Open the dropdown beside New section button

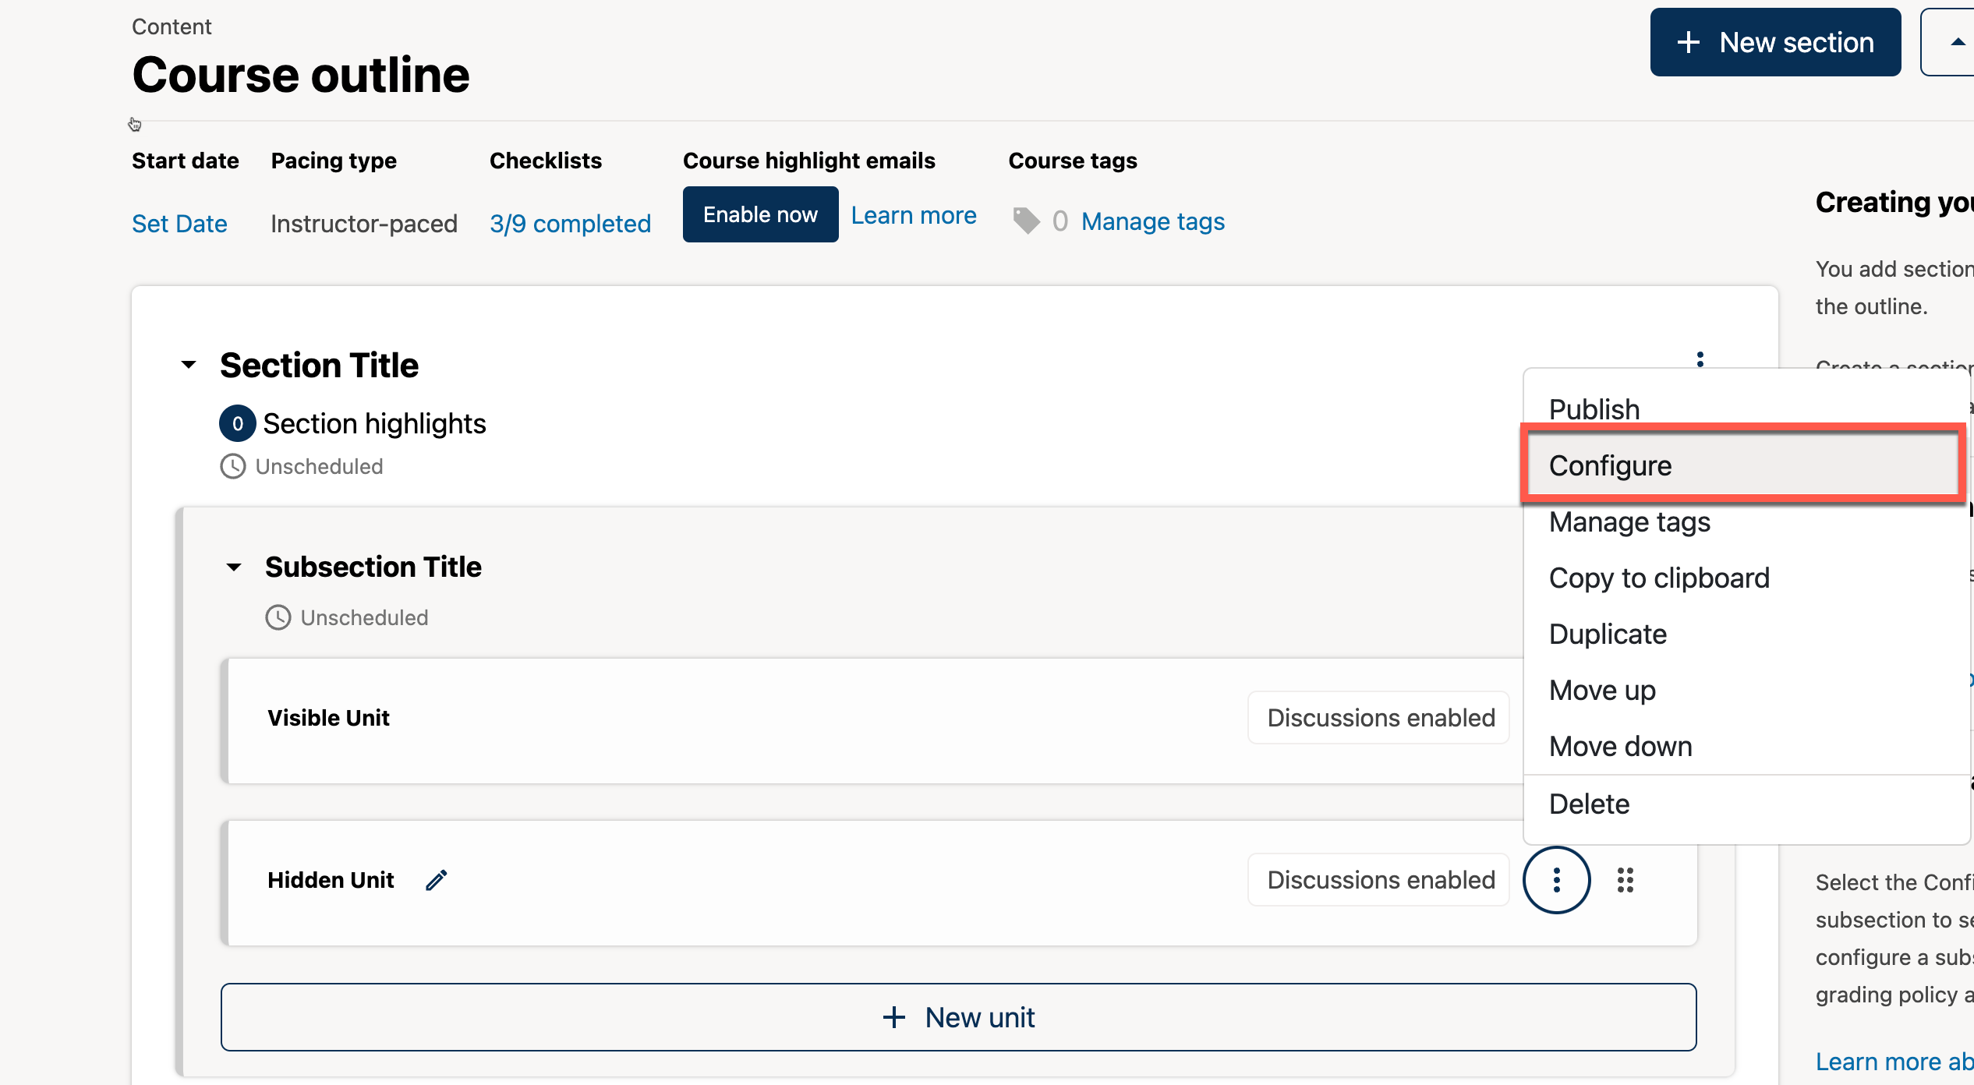point(1955,42)
